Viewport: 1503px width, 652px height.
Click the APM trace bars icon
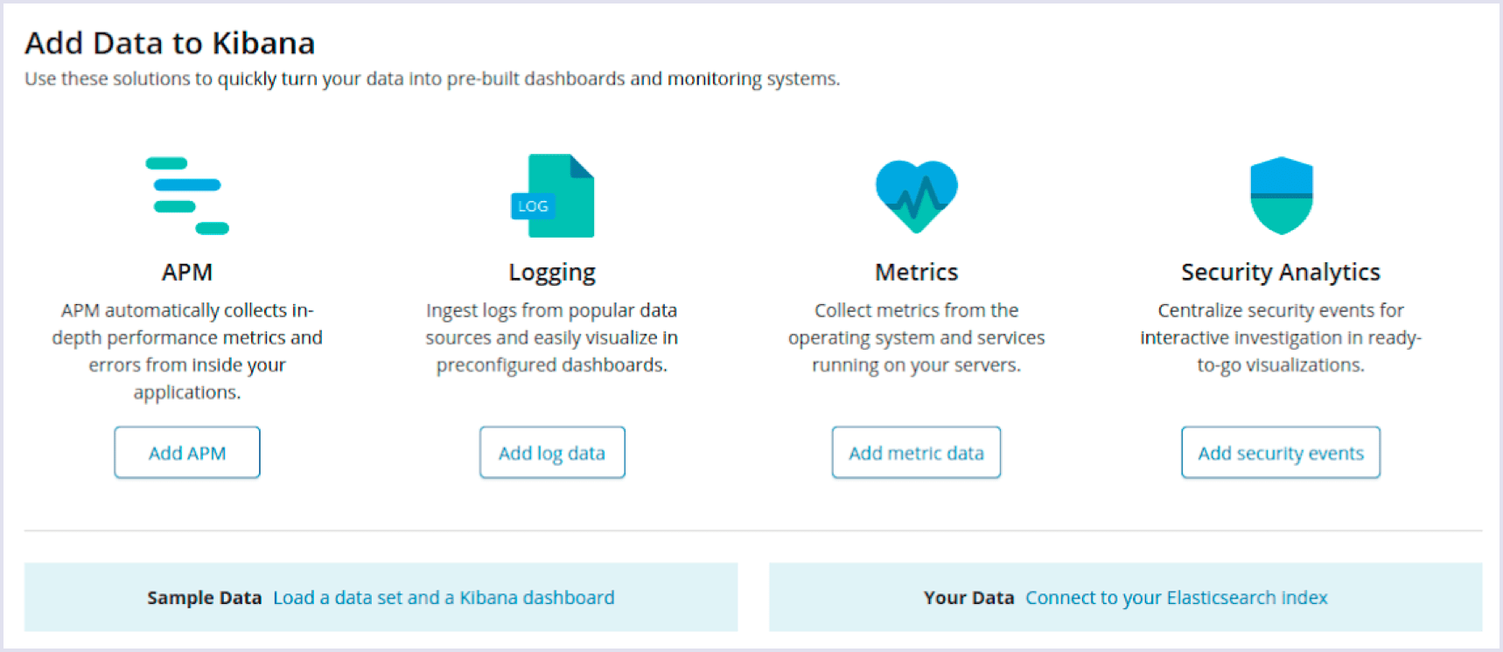[x=187, y=196]
